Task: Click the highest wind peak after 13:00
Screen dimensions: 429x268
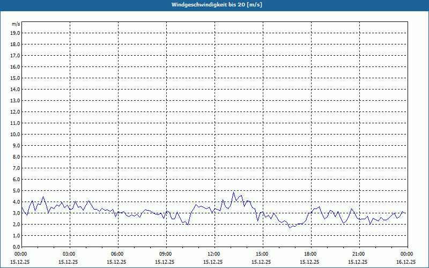Action: [x=234, y=192]
